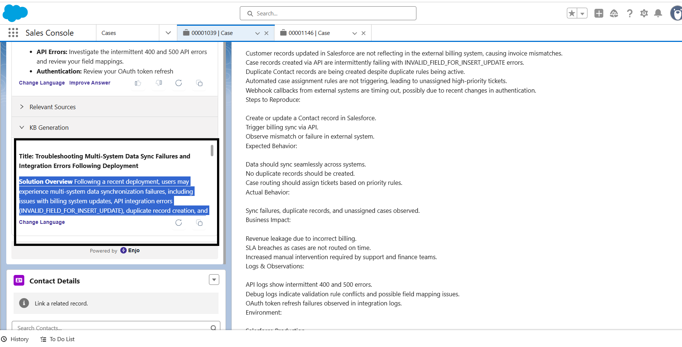Viewport: 682px width, 347px height.
Task: Click the Contact Details card icon
Action: click(x=19, y=280)
